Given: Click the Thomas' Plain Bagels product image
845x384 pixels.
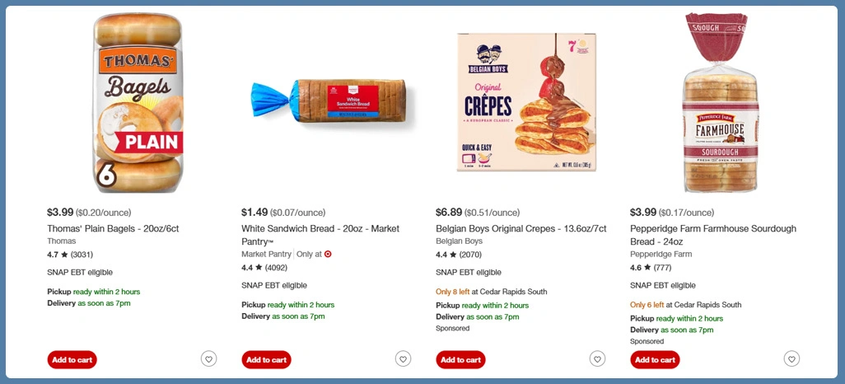Looking at the screenshot, I should point(138,103).
